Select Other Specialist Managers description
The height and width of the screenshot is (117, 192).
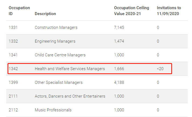pyautogui.click(x=59, y=82)
